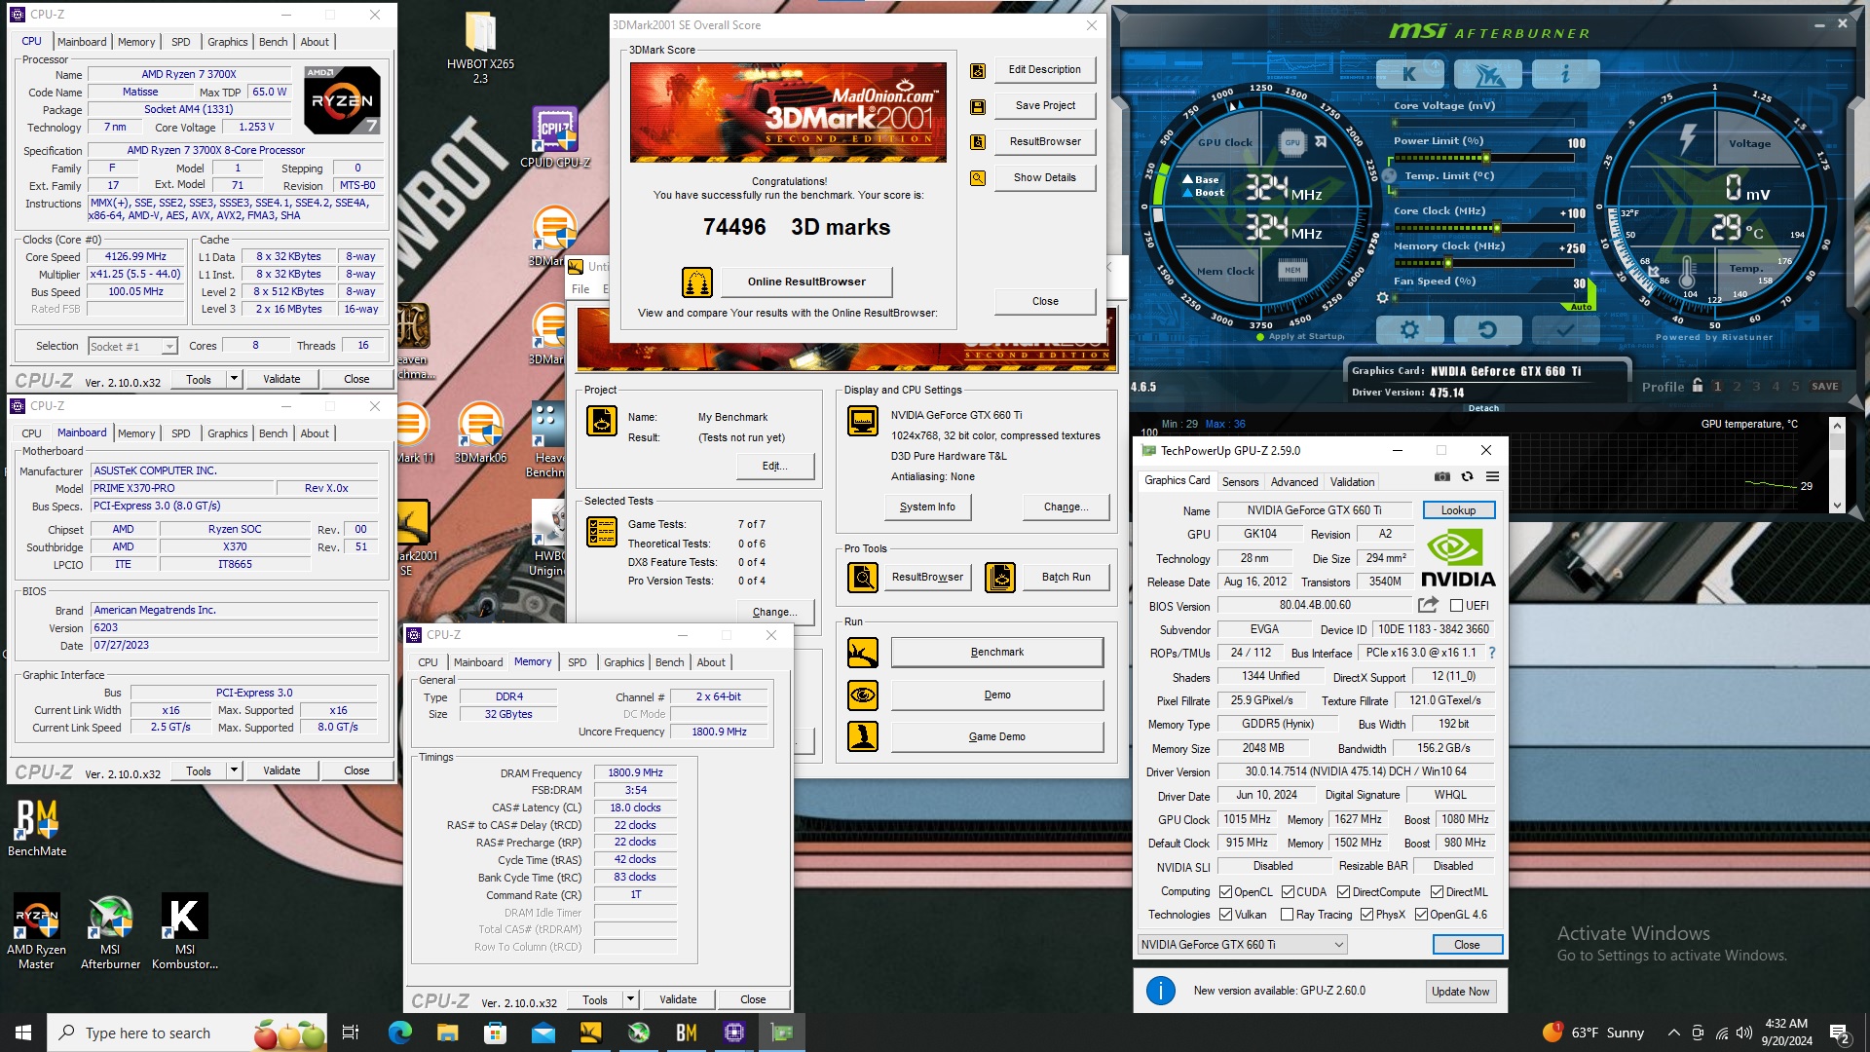
Task: Expand Tools dropdown arrow in CPU-Z Mainboard window
Action: coord(234,770)
